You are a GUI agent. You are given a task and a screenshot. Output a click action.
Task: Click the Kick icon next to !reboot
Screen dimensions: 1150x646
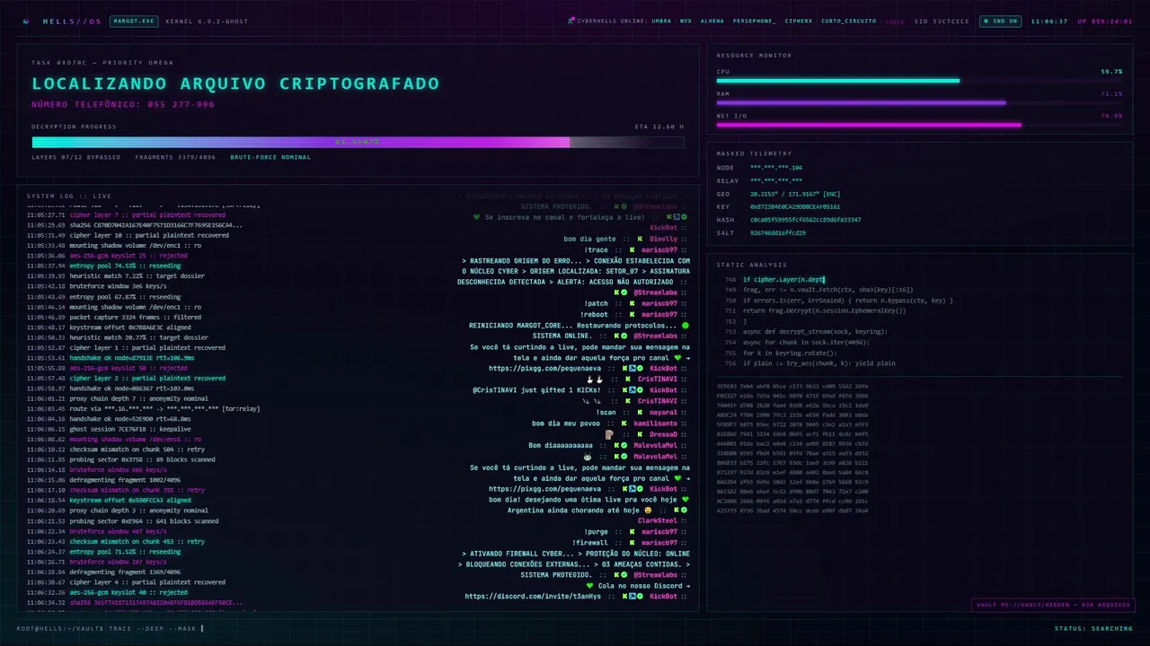coord(632,314)
